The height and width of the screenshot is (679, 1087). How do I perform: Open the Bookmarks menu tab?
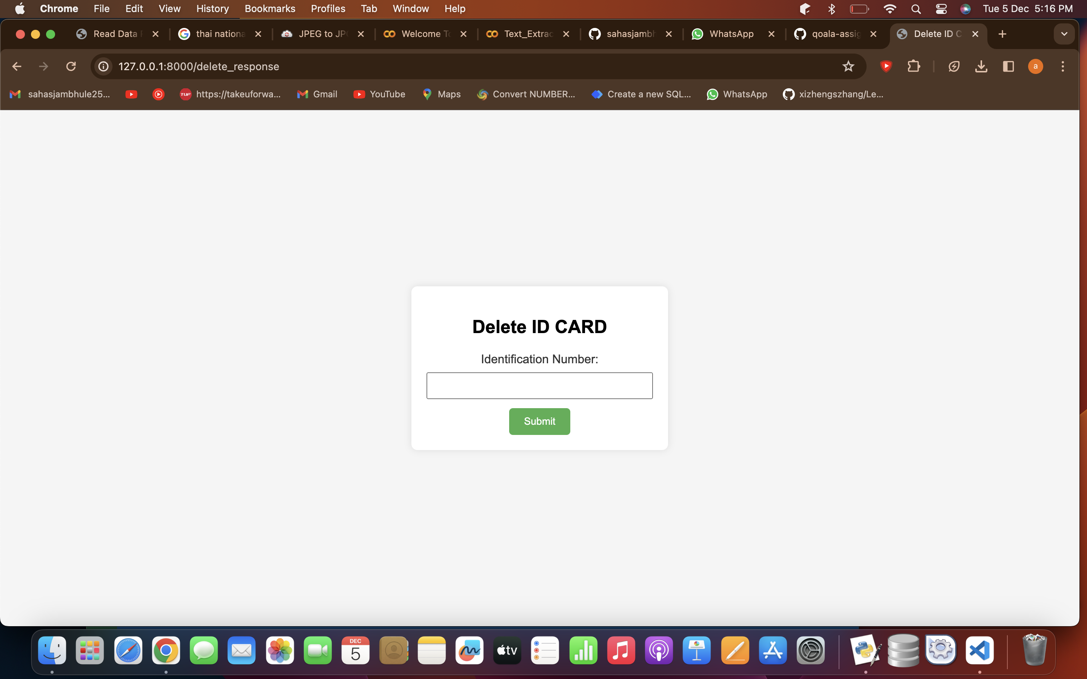270,9
